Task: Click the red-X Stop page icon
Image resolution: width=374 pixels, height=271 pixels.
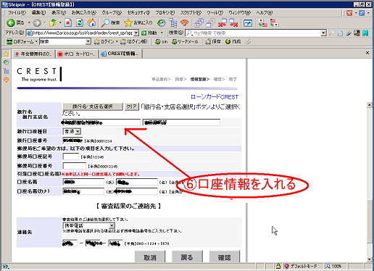Action: [68, 23]
